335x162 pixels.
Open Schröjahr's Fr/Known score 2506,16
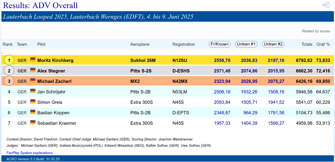coord(222,92)
